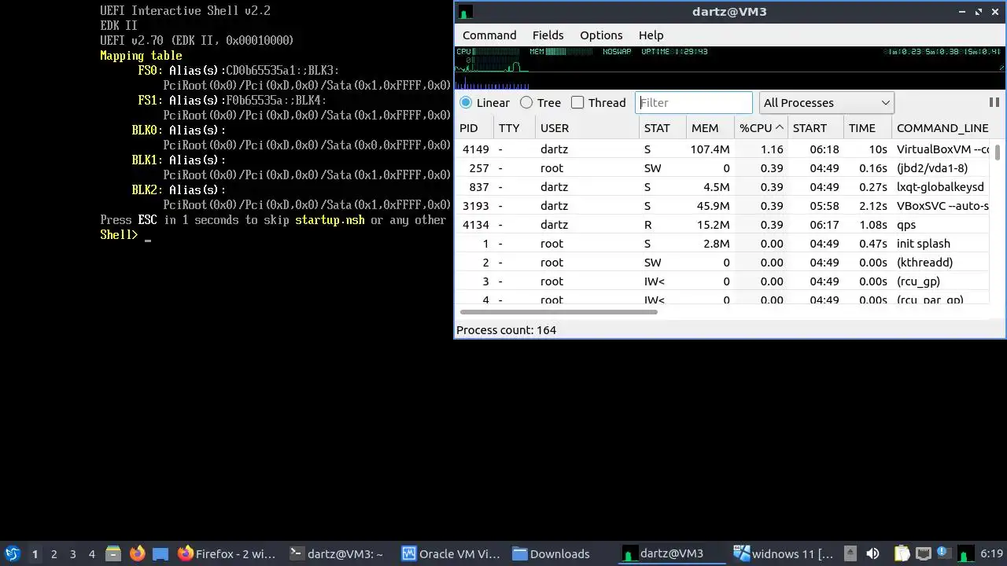Select the qps process row
Screen dimensions: 1007x566
point(723,225)
